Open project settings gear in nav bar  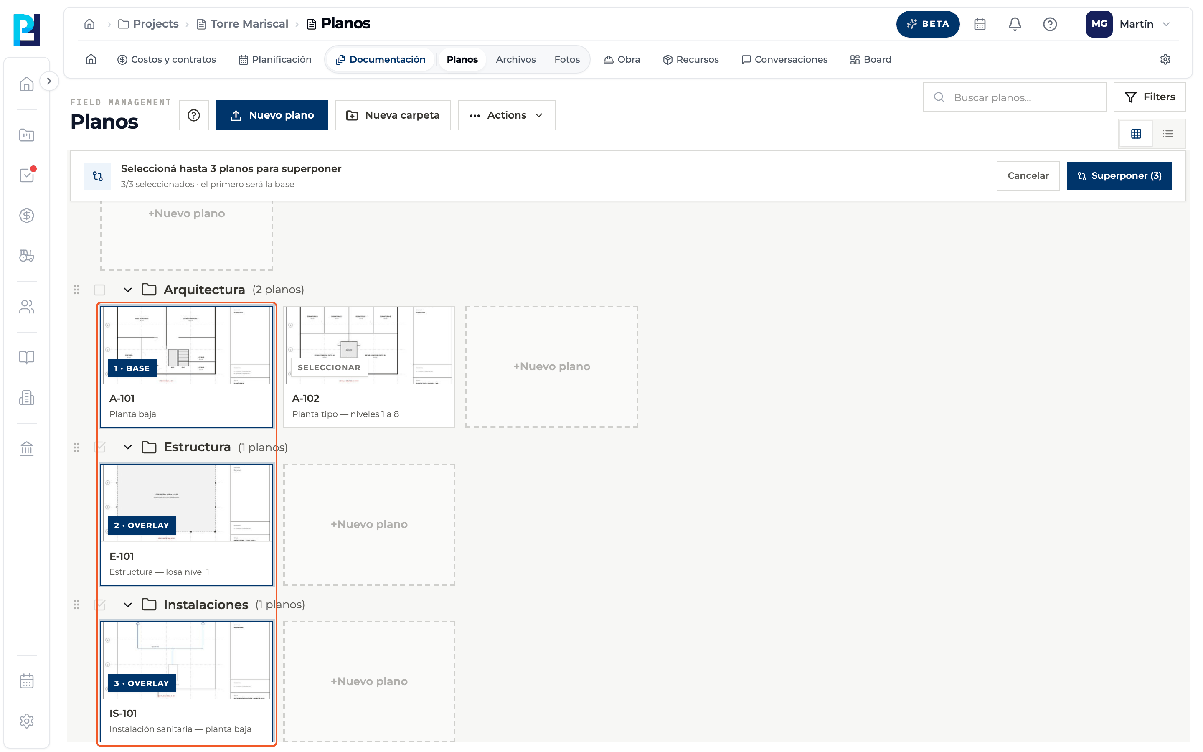point(1165,59)
